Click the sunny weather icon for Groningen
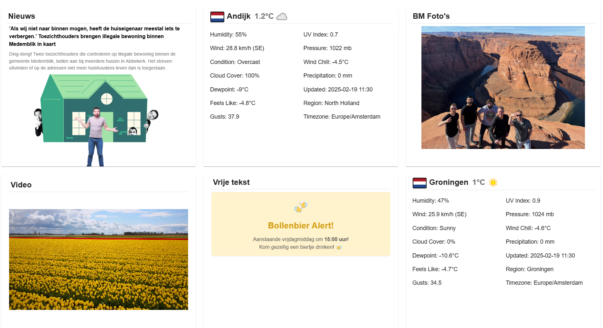Screen dimensions: 603x328 pos(493,183)
